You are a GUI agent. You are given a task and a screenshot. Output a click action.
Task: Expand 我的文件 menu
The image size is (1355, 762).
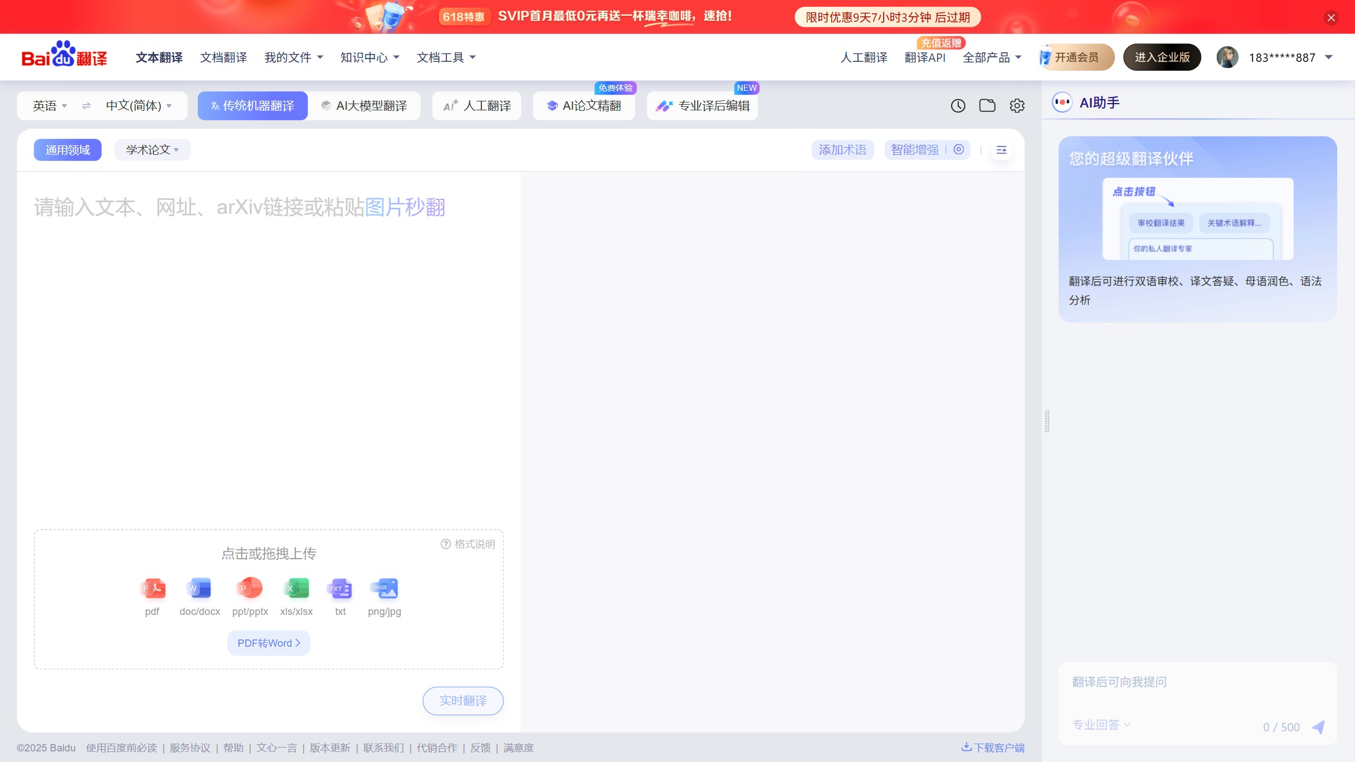tap(294, 57)
